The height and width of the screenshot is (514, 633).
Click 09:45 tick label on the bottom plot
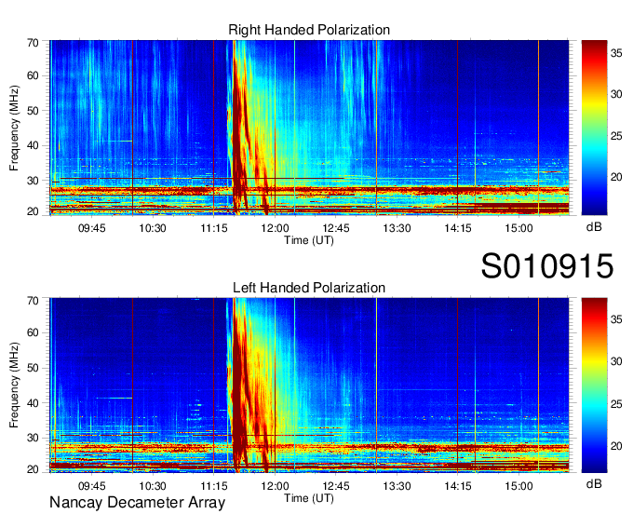pyautogui.click(x=91, y=486)
